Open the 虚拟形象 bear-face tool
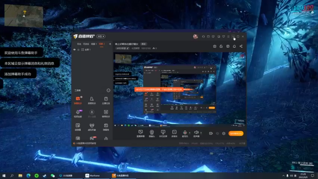 pyautogui.click(x=92, y=127)
